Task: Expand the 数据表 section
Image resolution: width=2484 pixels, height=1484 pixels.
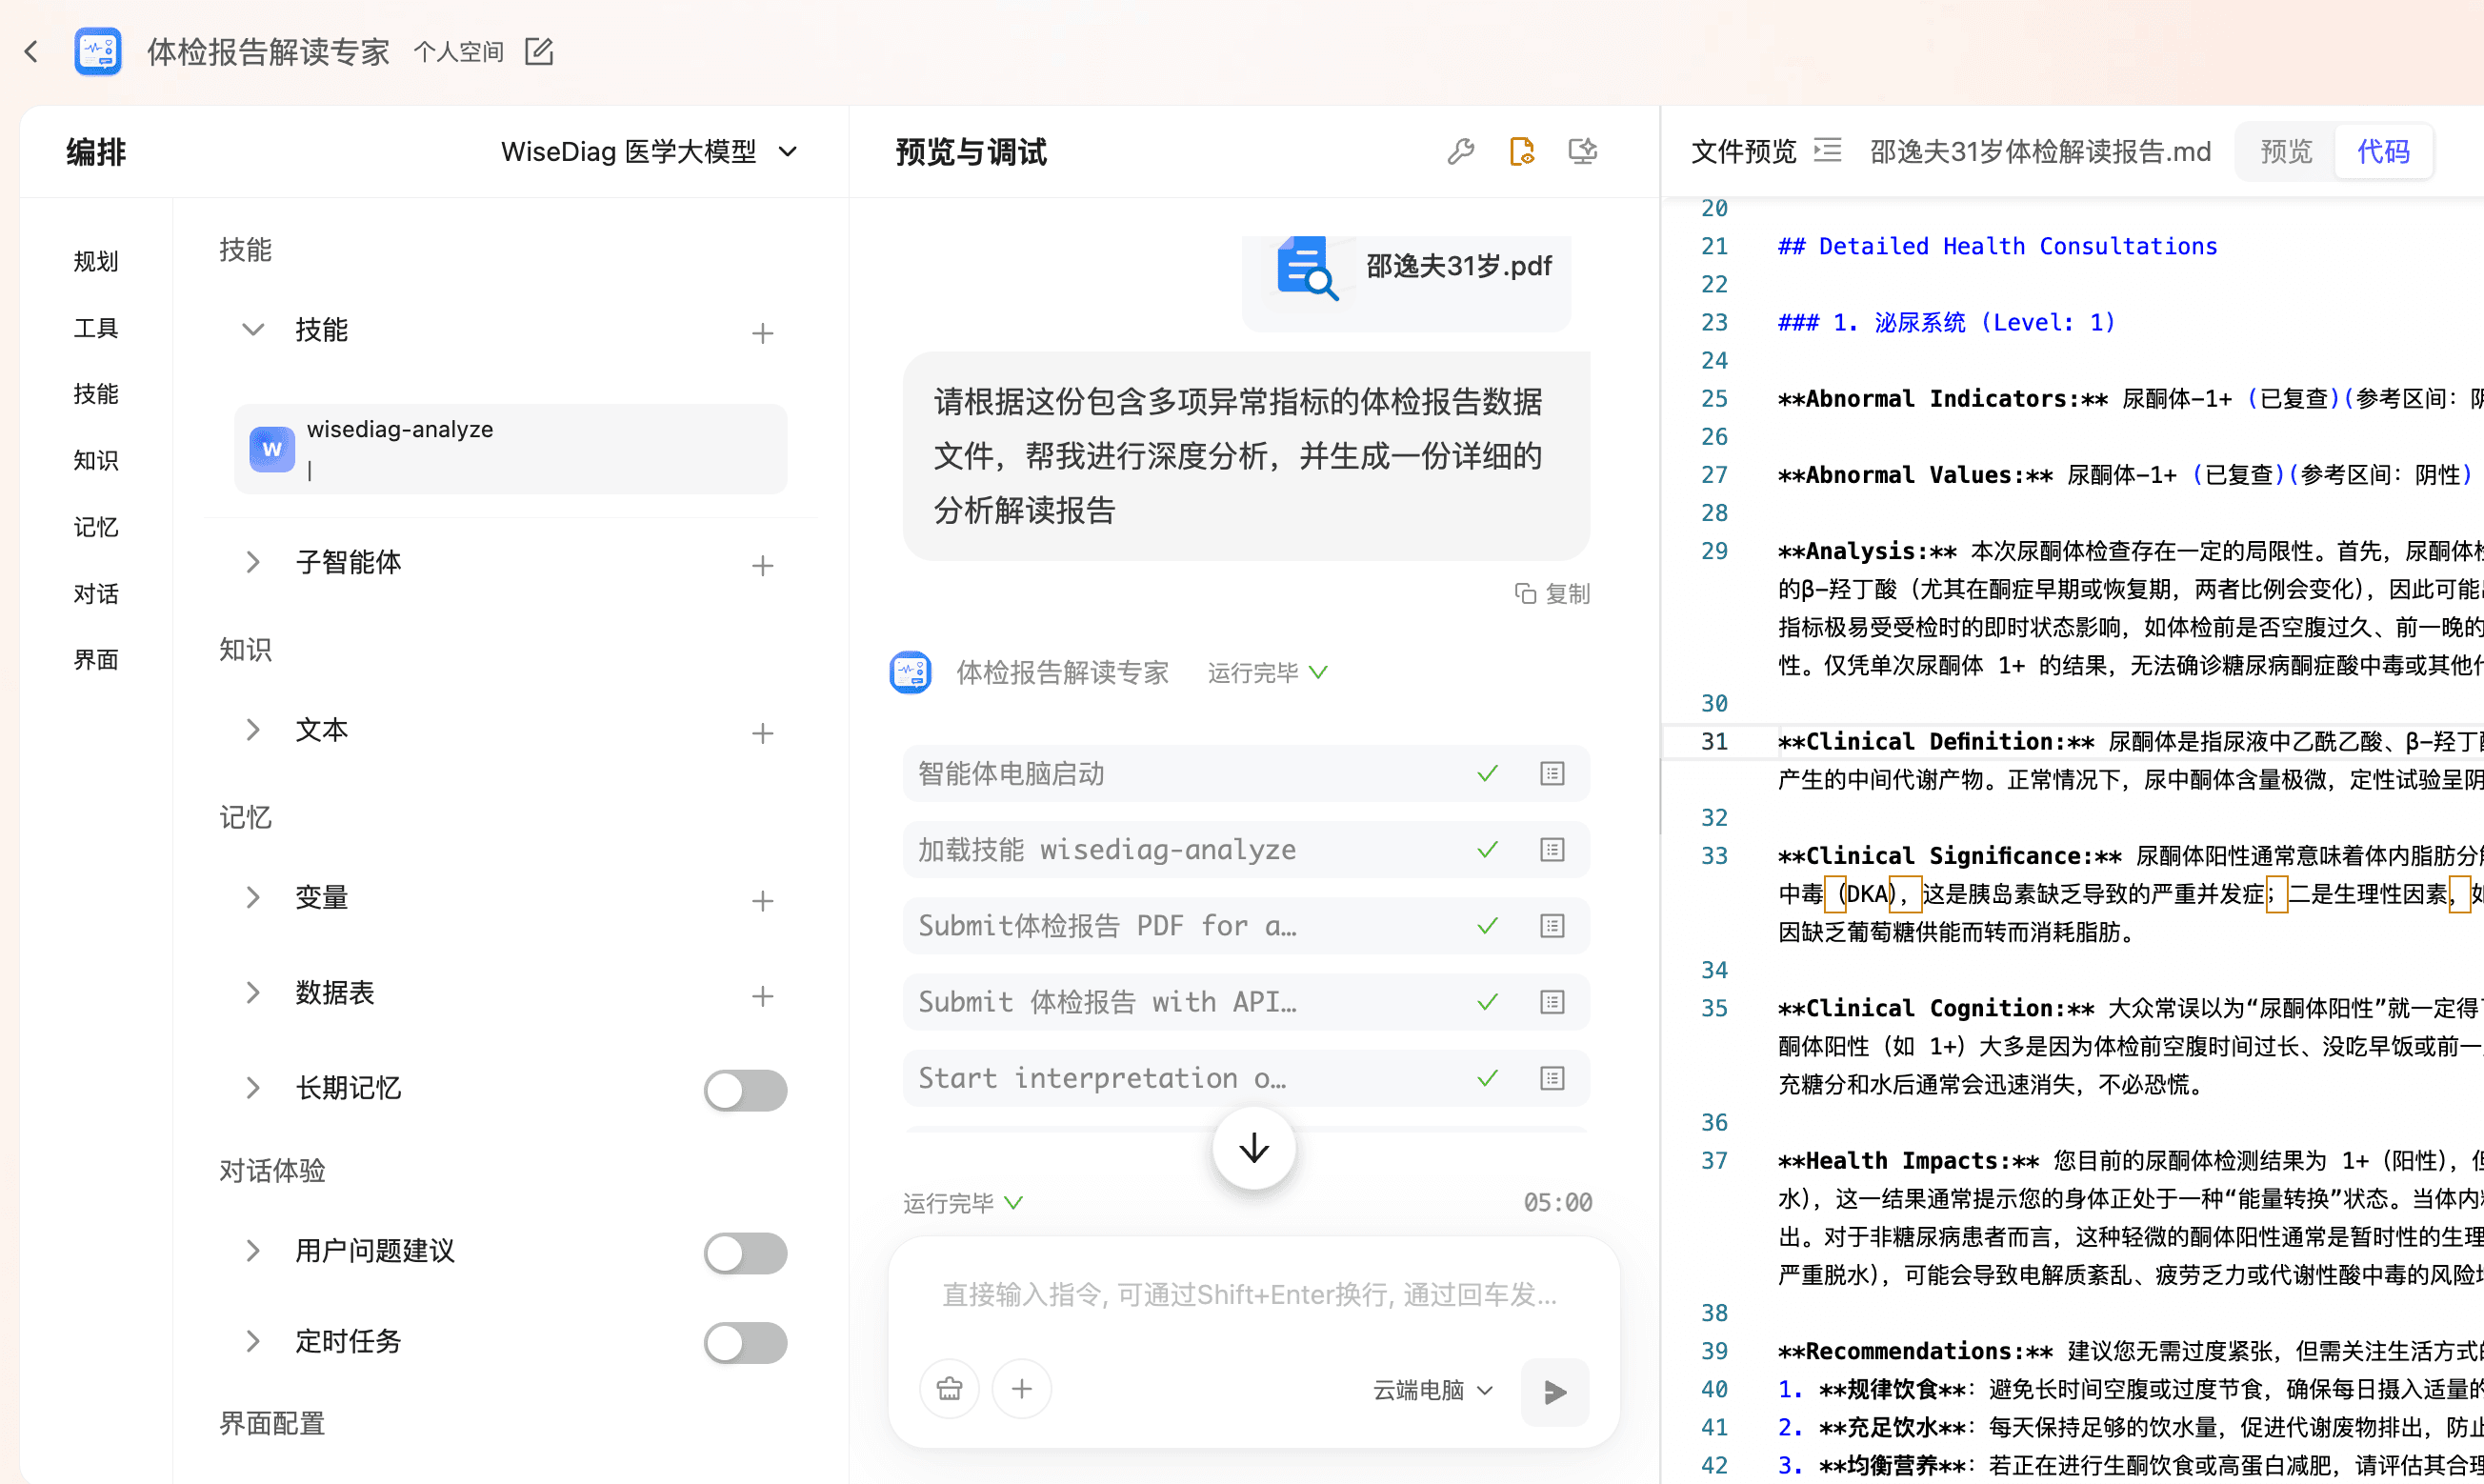Action: [253, 992]
